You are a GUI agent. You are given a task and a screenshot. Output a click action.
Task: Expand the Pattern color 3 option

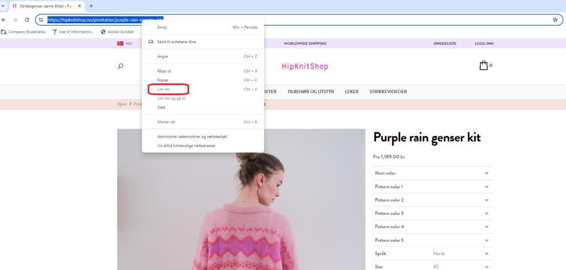coord(433,213)
